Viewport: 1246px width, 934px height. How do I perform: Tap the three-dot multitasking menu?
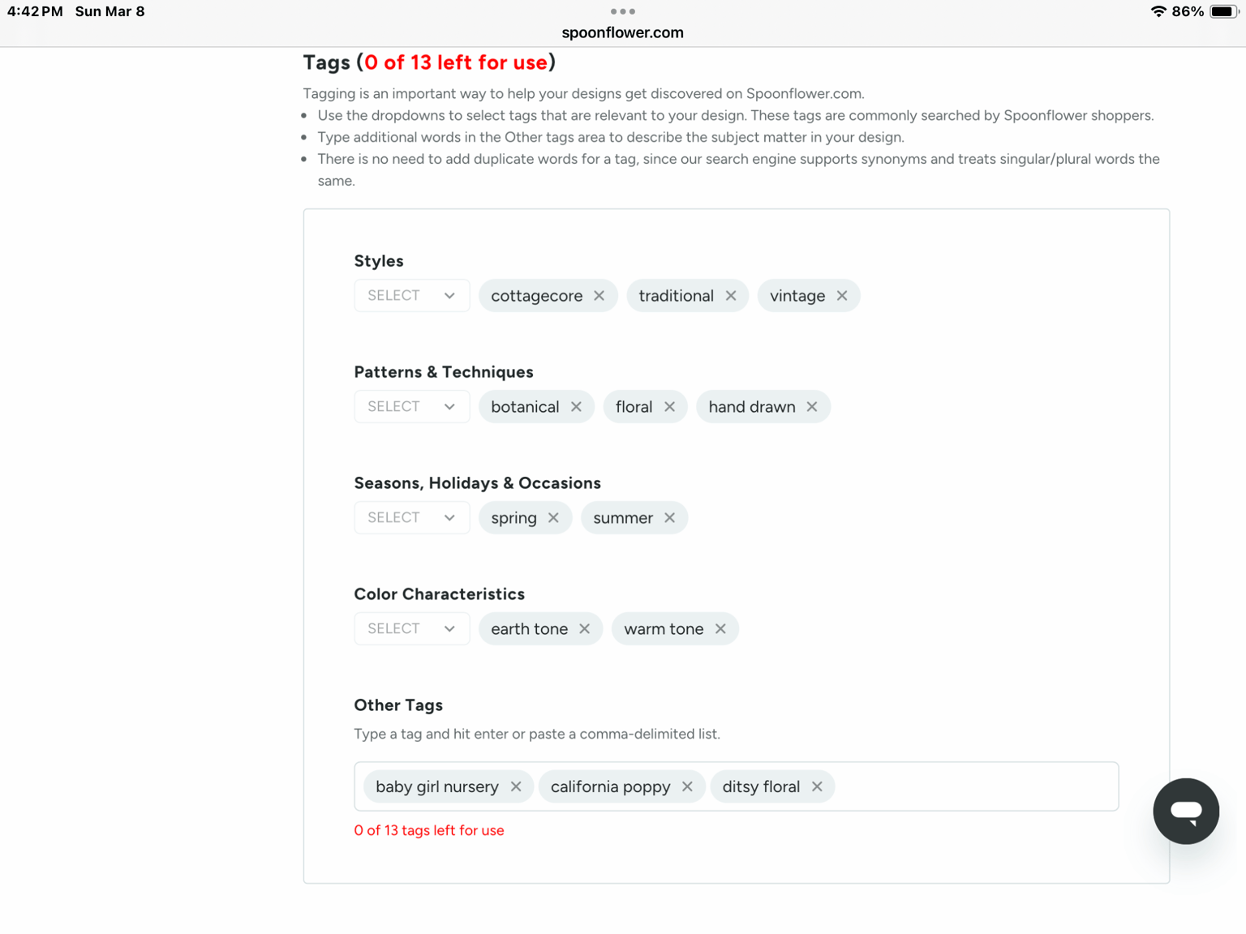[x=623, y=11]
